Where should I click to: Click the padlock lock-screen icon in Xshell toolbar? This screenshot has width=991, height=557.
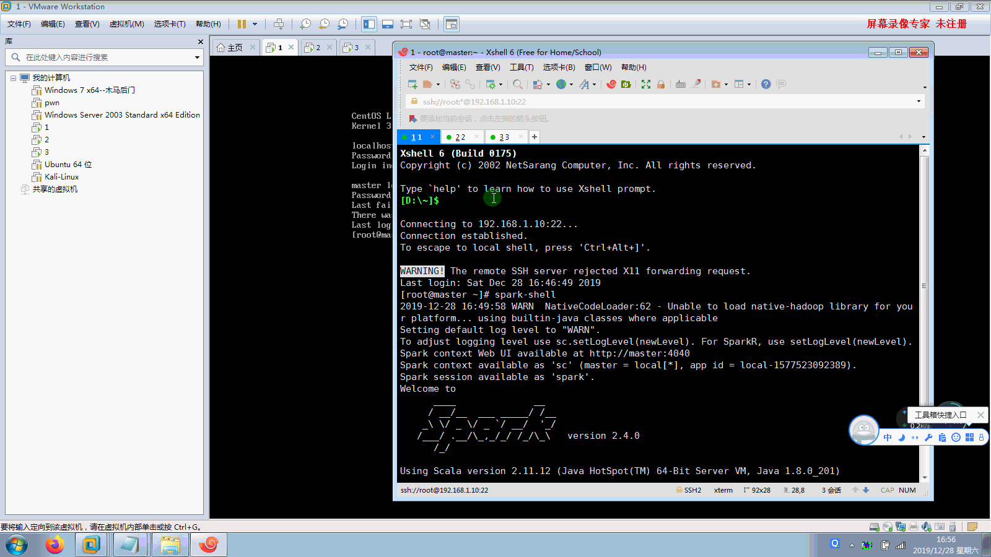point(661,84)
